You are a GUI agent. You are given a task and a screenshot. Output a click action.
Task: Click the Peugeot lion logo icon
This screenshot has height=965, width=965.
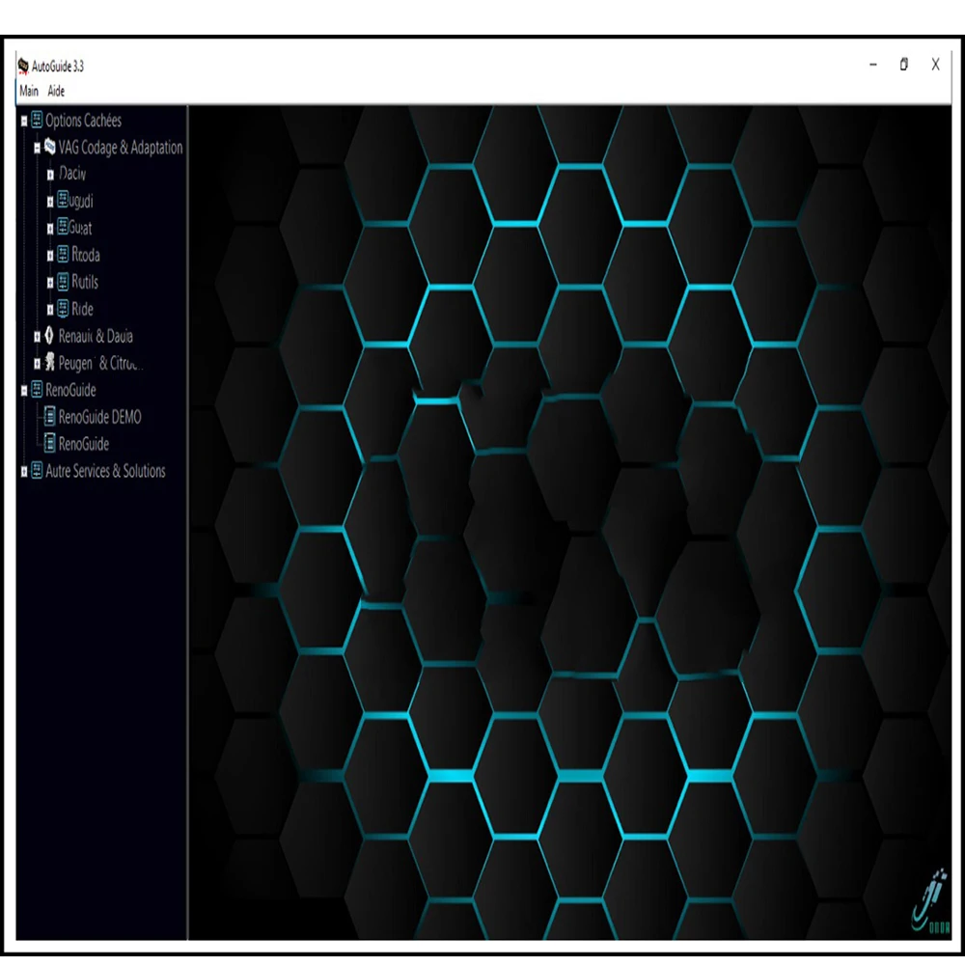(x=50, y=363)
